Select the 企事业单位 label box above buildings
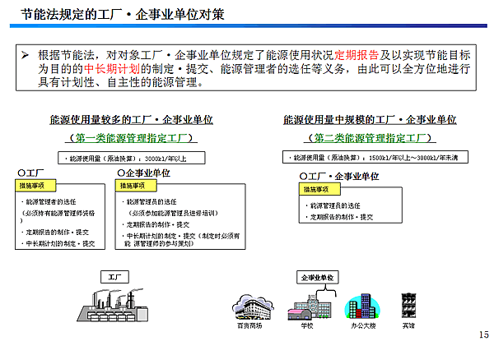494x341 pixels. 317,278
